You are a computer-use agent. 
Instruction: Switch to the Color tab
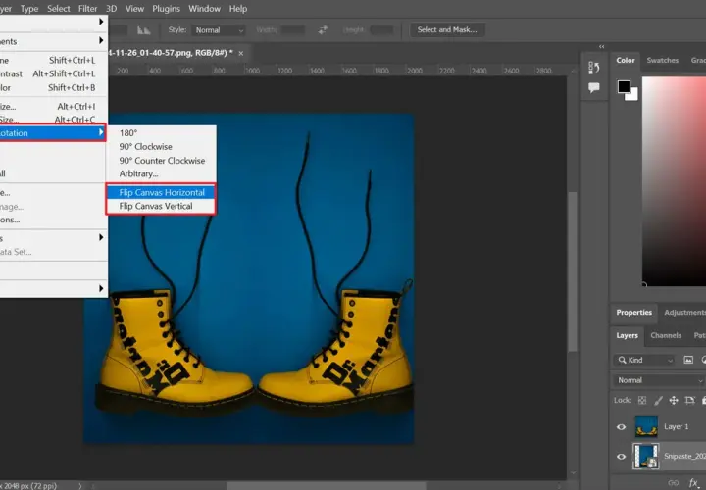(626, 60)
